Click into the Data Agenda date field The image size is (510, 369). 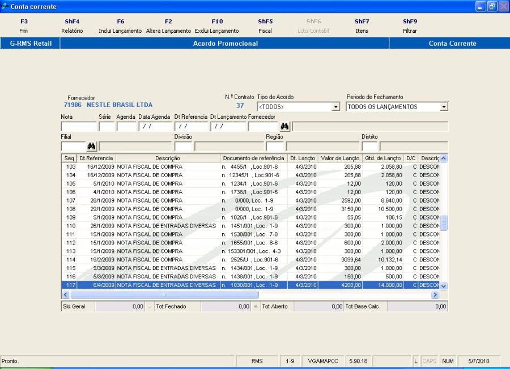coord(155,127)
